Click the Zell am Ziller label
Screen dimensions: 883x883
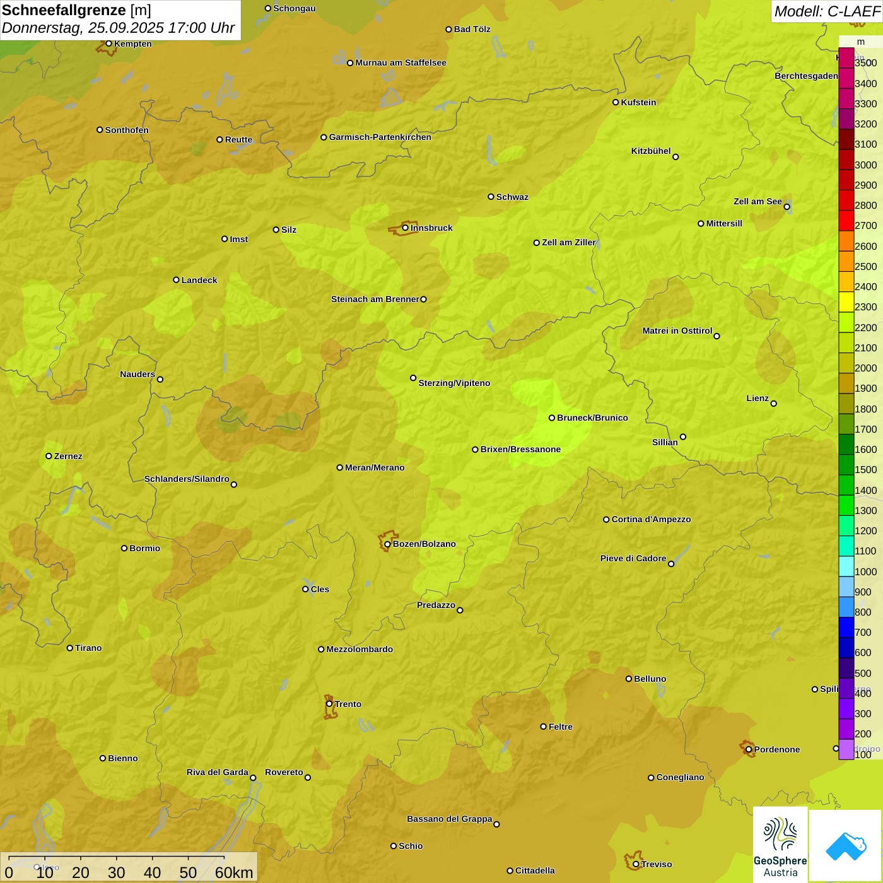[569, 243]
